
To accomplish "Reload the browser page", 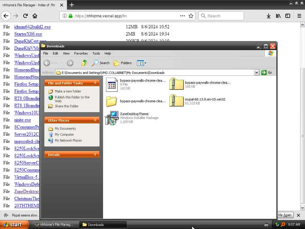I will coord(25,16).
